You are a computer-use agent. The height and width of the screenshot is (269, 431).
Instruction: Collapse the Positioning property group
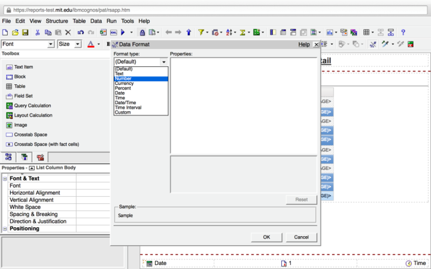5,229
